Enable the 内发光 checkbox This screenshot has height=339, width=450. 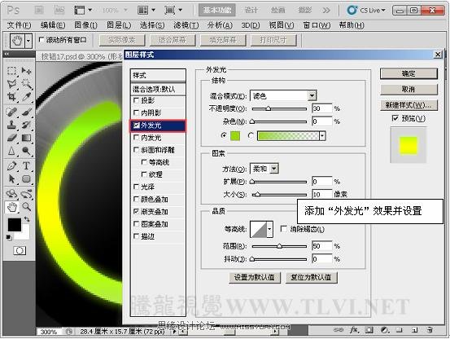pos(137,138)
